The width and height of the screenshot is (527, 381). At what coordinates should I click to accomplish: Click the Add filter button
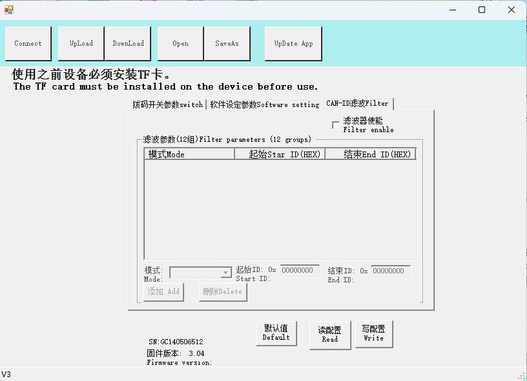[163, 292]
